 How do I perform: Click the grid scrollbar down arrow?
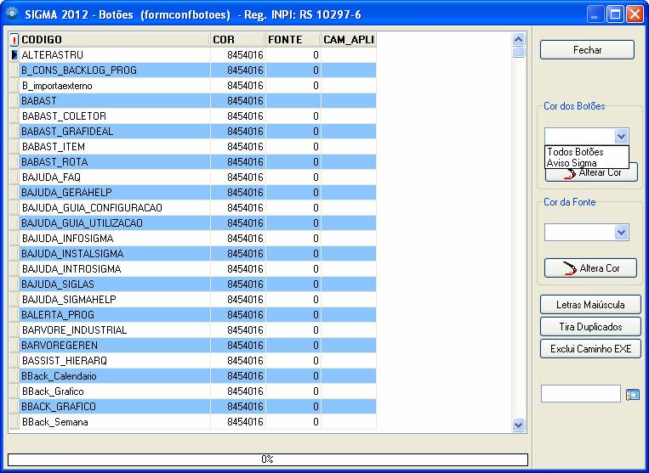(x=518, y=425)
